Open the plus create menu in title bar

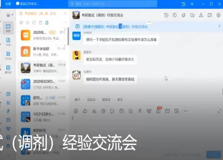tap(192, 4)
